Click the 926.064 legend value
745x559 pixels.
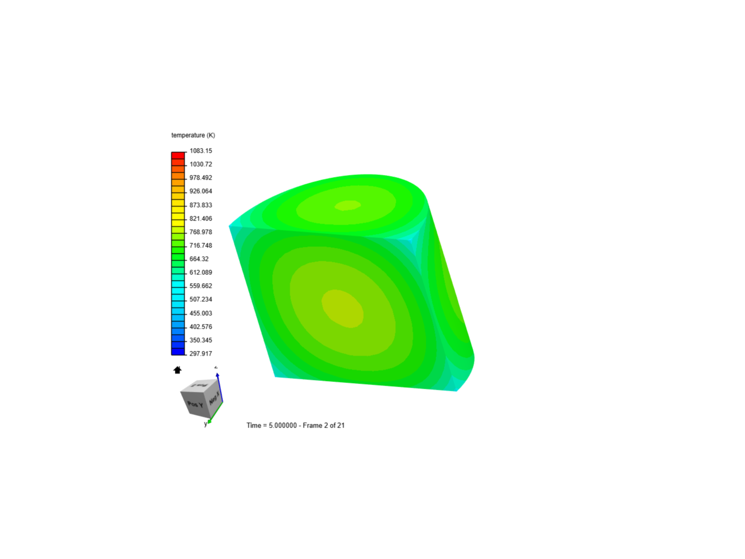click(201, 191)
